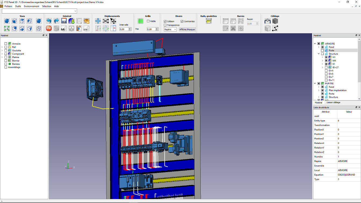Open the Environnement menu

(31, 6)
